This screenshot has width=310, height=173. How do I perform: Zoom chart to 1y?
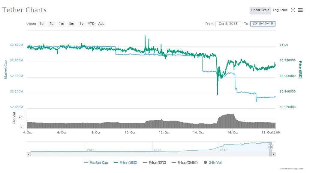81,24
